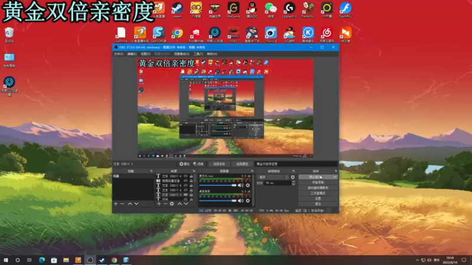The width and height of the screenshot is (472, 265).
Task: Remove selected source with minus icon
Action: point(165,204)
